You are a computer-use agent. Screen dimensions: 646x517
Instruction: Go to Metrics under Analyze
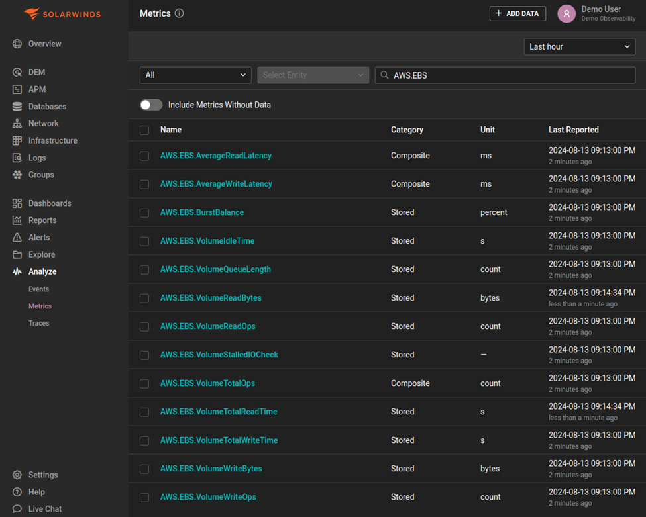pos(40,306)
